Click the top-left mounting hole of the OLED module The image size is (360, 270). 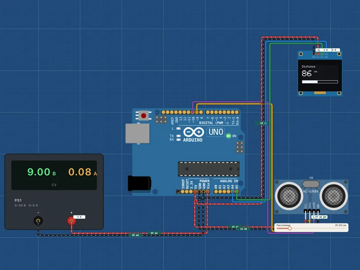click(x=301, y=54)
